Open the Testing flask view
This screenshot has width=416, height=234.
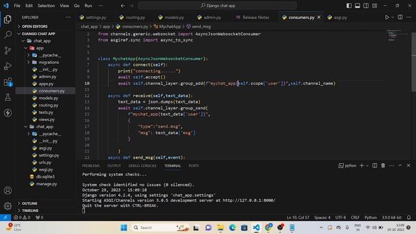(x=8, y=97)
